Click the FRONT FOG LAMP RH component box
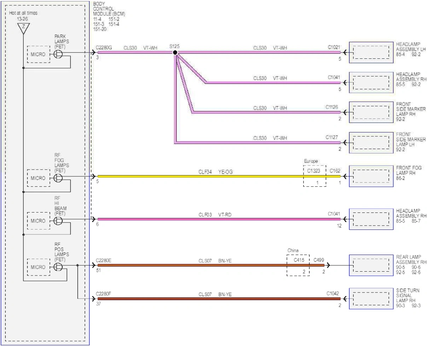This screenshot has height=346, width=427. point(371,176)
